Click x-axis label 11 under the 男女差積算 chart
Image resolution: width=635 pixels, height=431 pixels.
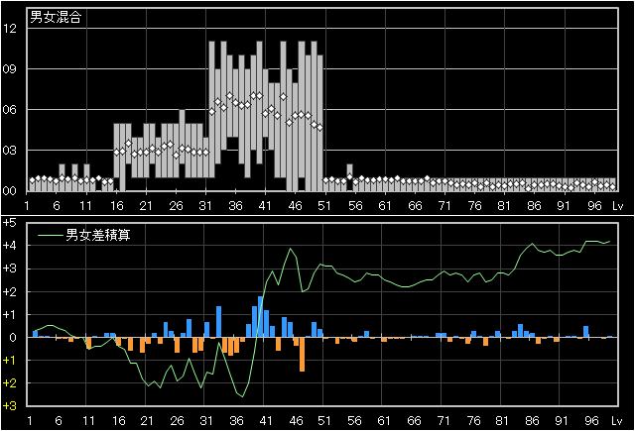tap(88, 421)
